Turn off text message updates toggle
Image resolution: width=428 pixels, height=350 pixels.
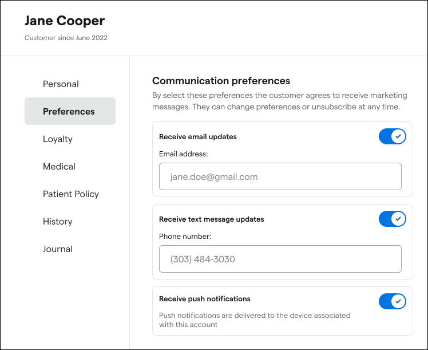(x=393, y=219)
